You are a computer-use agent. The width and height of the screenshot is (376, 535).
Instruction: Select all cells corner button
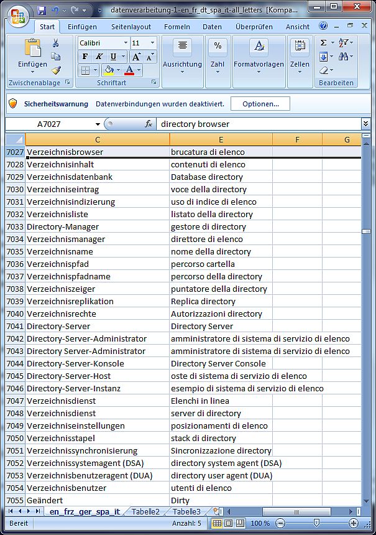point(15,139)
